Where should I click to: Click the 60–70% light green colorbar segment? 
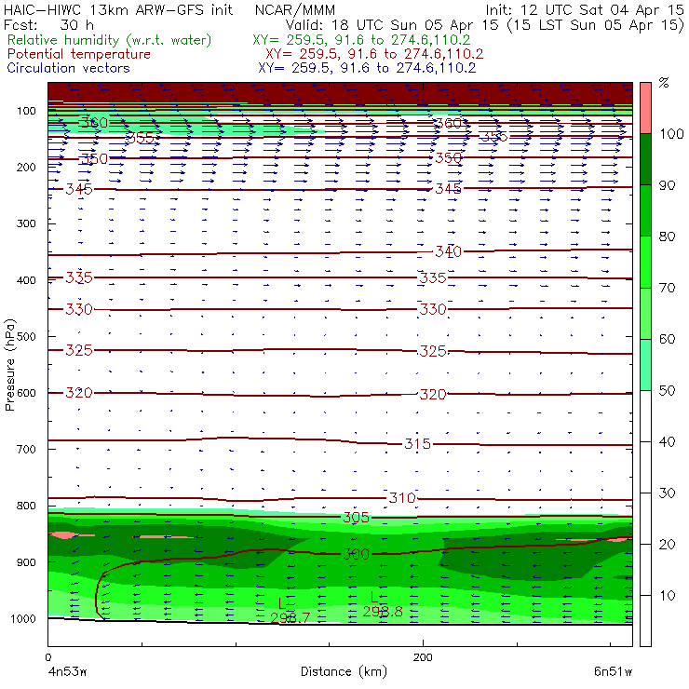point(645,313)
